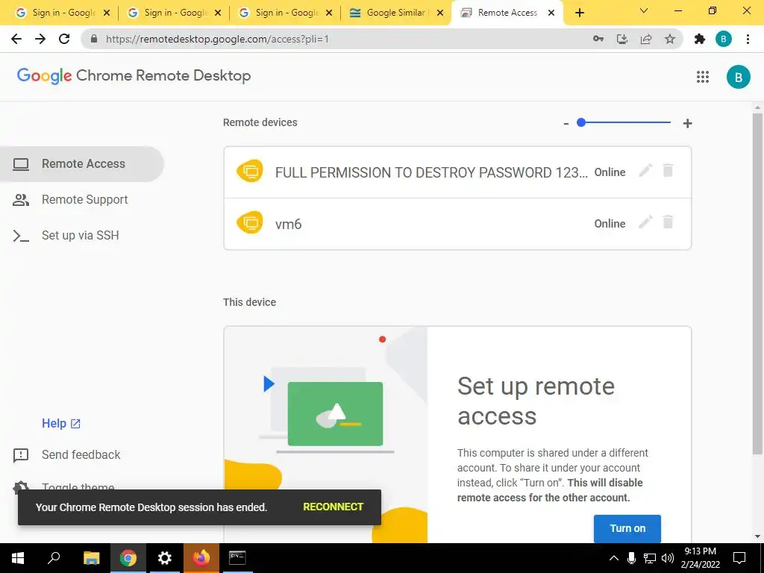Click RECONNECT in the notification
764x573 pixels.
pyautogui.click(x=334, y=507)
